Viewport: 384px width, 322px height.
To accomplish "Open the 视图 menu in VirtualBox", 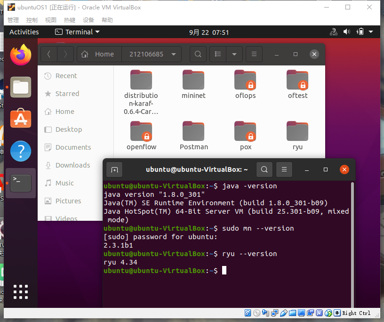I will point(51,20).
